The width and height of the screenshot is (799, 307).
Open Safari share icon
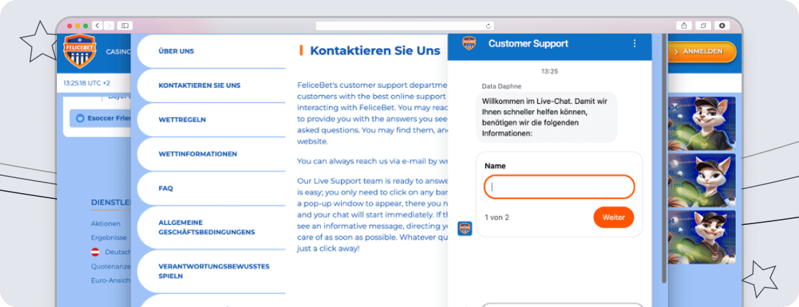pyautogui.click(x=684, y=25)
